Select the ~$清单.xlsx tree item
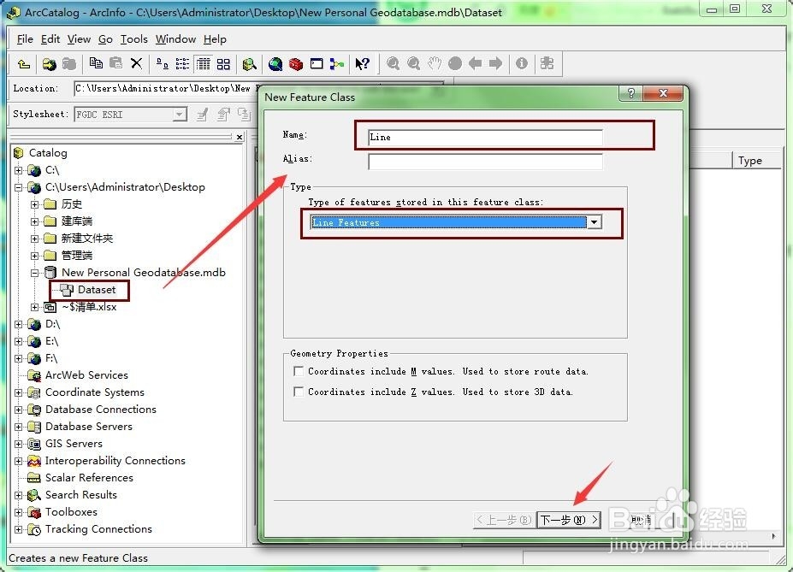 [89, 307]
